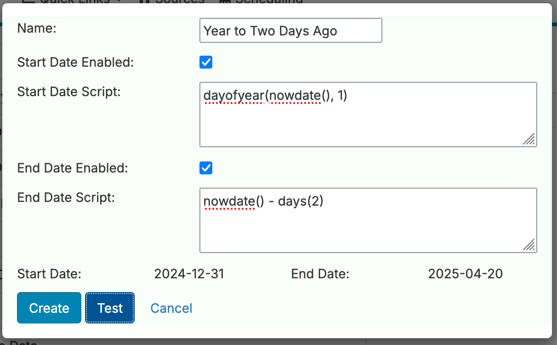The height and width of the screenshot is (345, 557).
Task: Click inside the End Date Script textarea
Action: 368,220
